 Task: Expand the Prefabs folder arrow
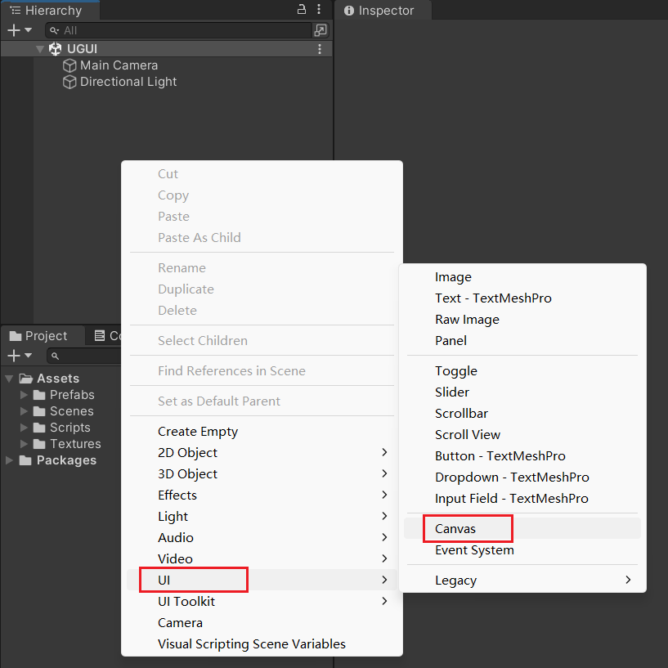[25, 395]
